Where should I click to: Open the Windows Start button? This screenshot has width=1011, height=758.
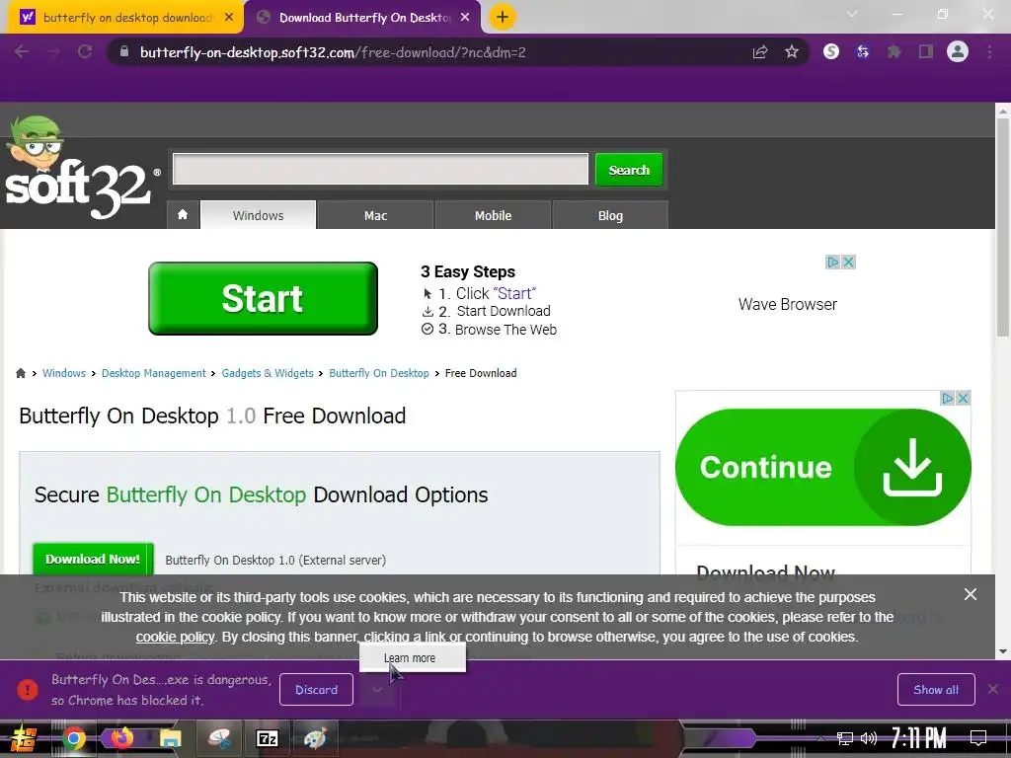23,738
